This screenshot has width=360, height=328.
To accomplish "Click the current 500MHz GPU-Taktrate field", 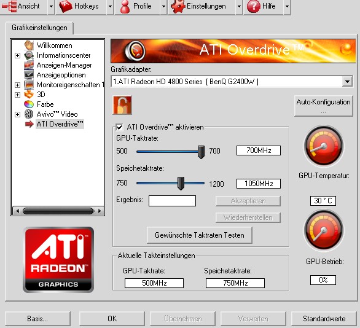I will pyautogui.click(x=154, y=283).
